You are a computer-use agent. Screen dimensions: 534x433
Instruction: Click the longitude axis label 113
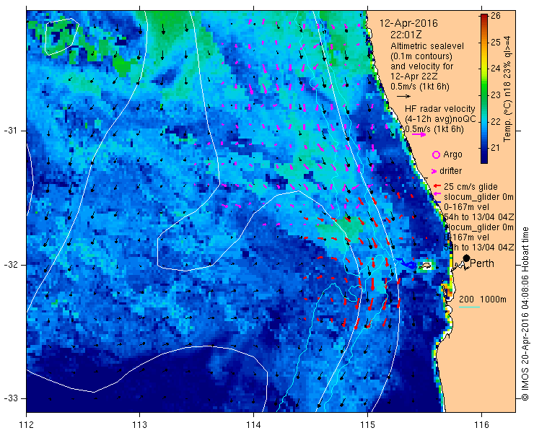click(x=139, y=425)
